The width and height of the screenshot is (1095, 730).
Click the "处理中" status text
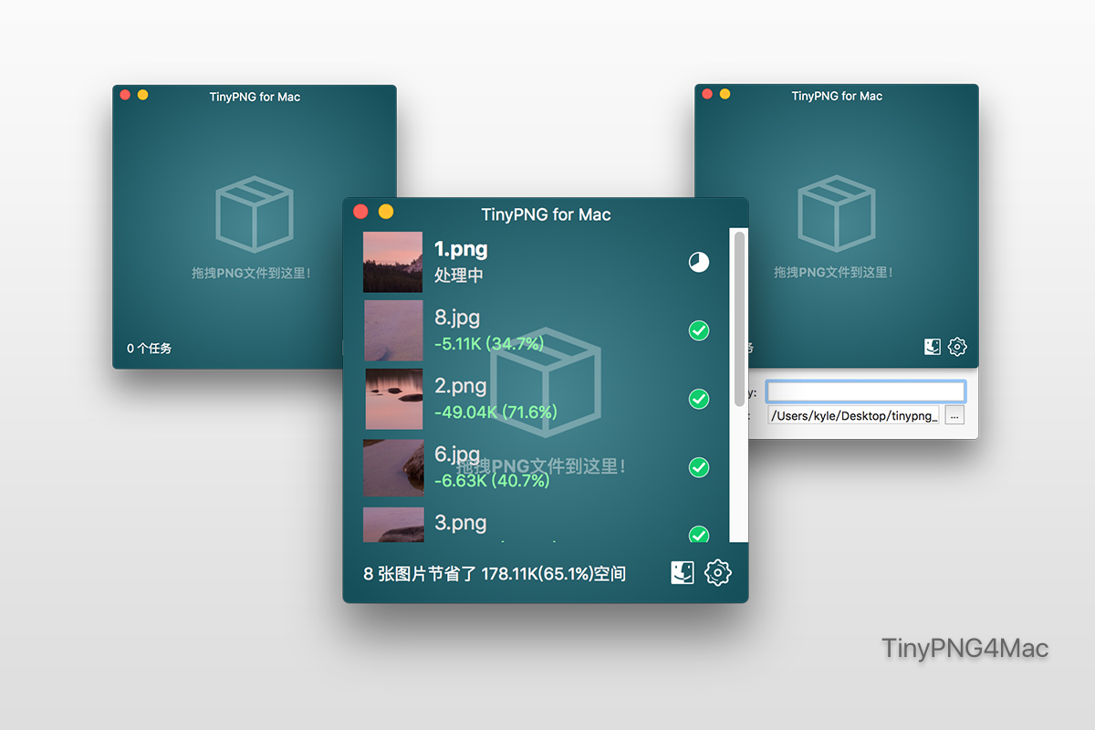pyautogui.click(x=457, y=275)
